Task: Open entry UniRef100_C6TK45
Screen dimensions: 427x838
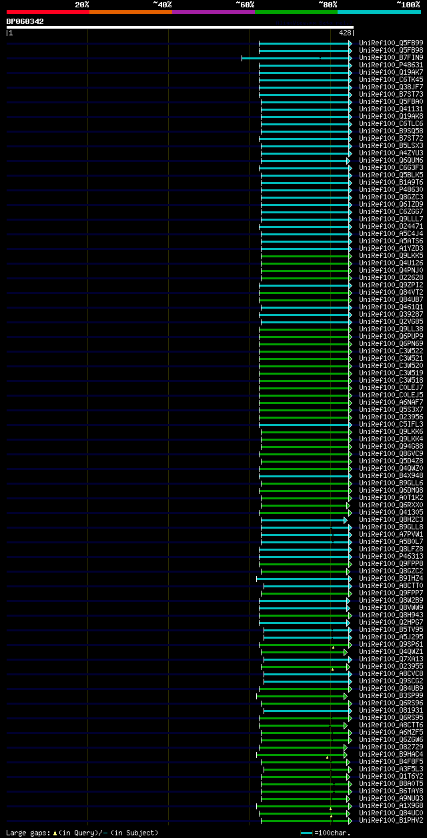Action: (391, 80)
